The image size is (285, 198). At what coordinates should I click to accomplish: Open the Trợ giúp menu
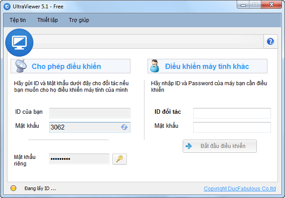(79, 20)
